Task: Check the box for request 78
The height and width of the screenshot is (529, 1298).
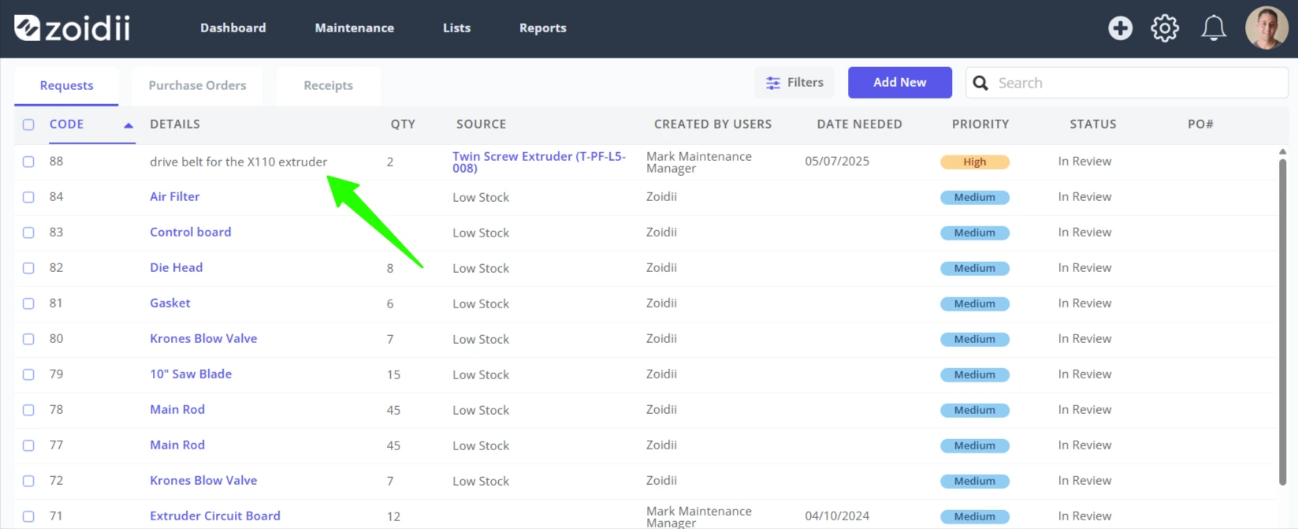Action: pos(28,410)
